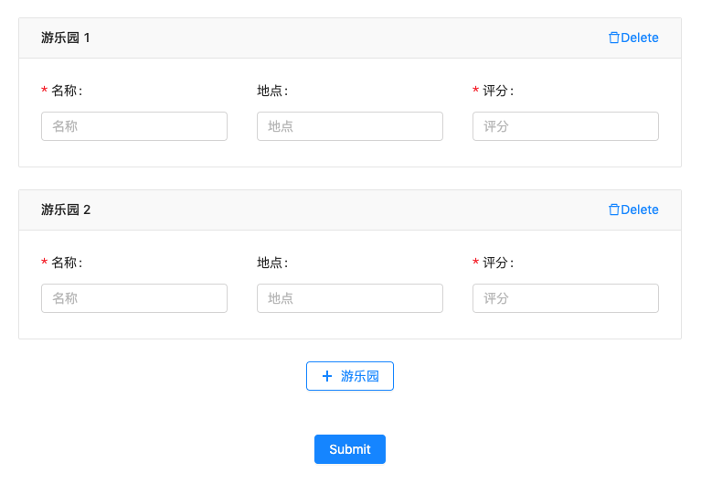Click the 评分 label in 游乐园 1
This screenshot has width=701, height=484.
(498, 91)
